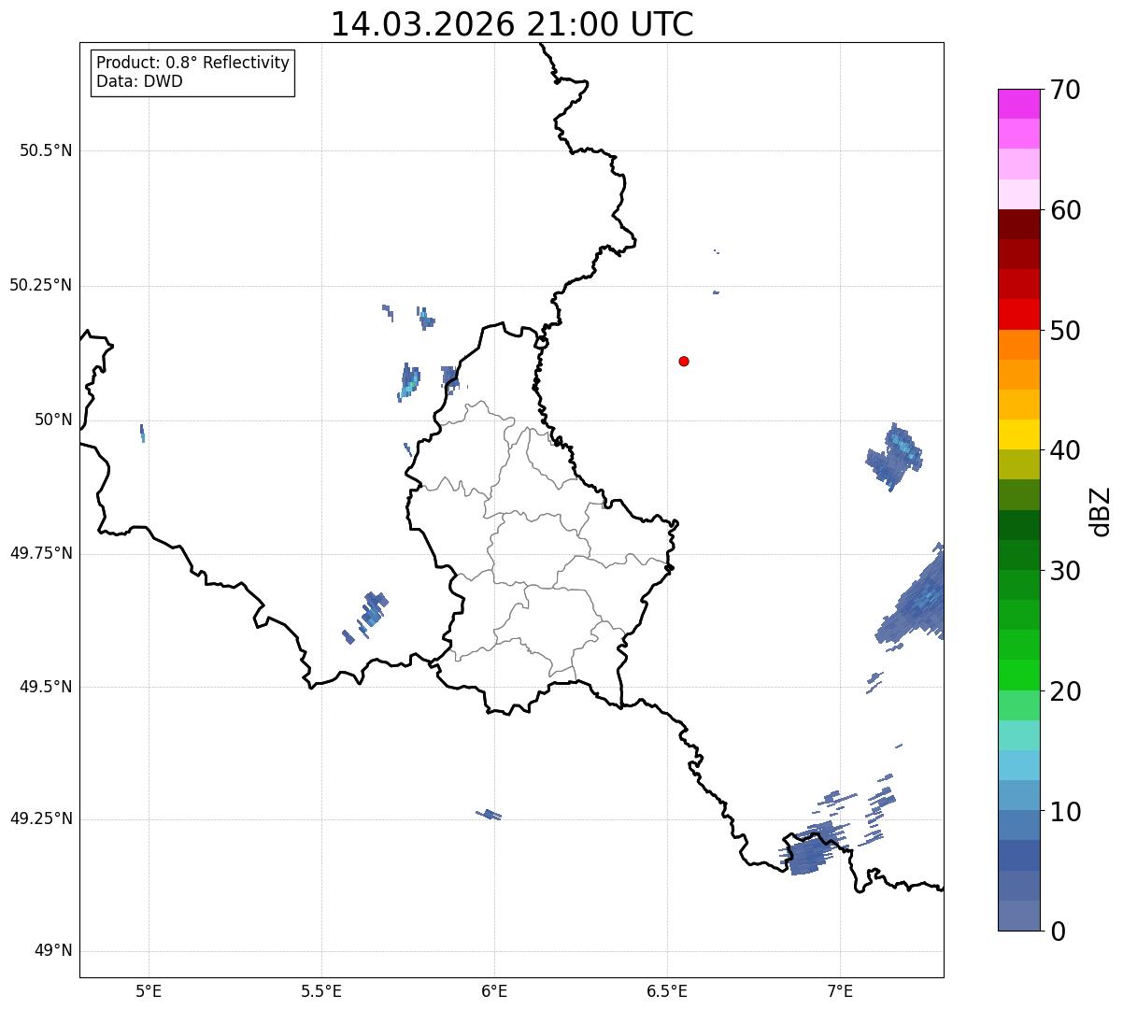The height and width of the screenshot is (1010, 1123).
Task: Click the 50.5°N latitude label
Action: click(46, 150)
